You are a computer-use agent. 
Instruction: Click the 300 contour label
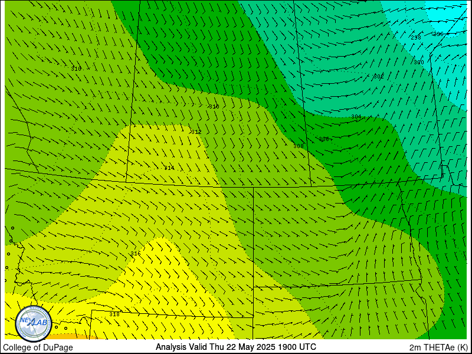tap(419, 63)
